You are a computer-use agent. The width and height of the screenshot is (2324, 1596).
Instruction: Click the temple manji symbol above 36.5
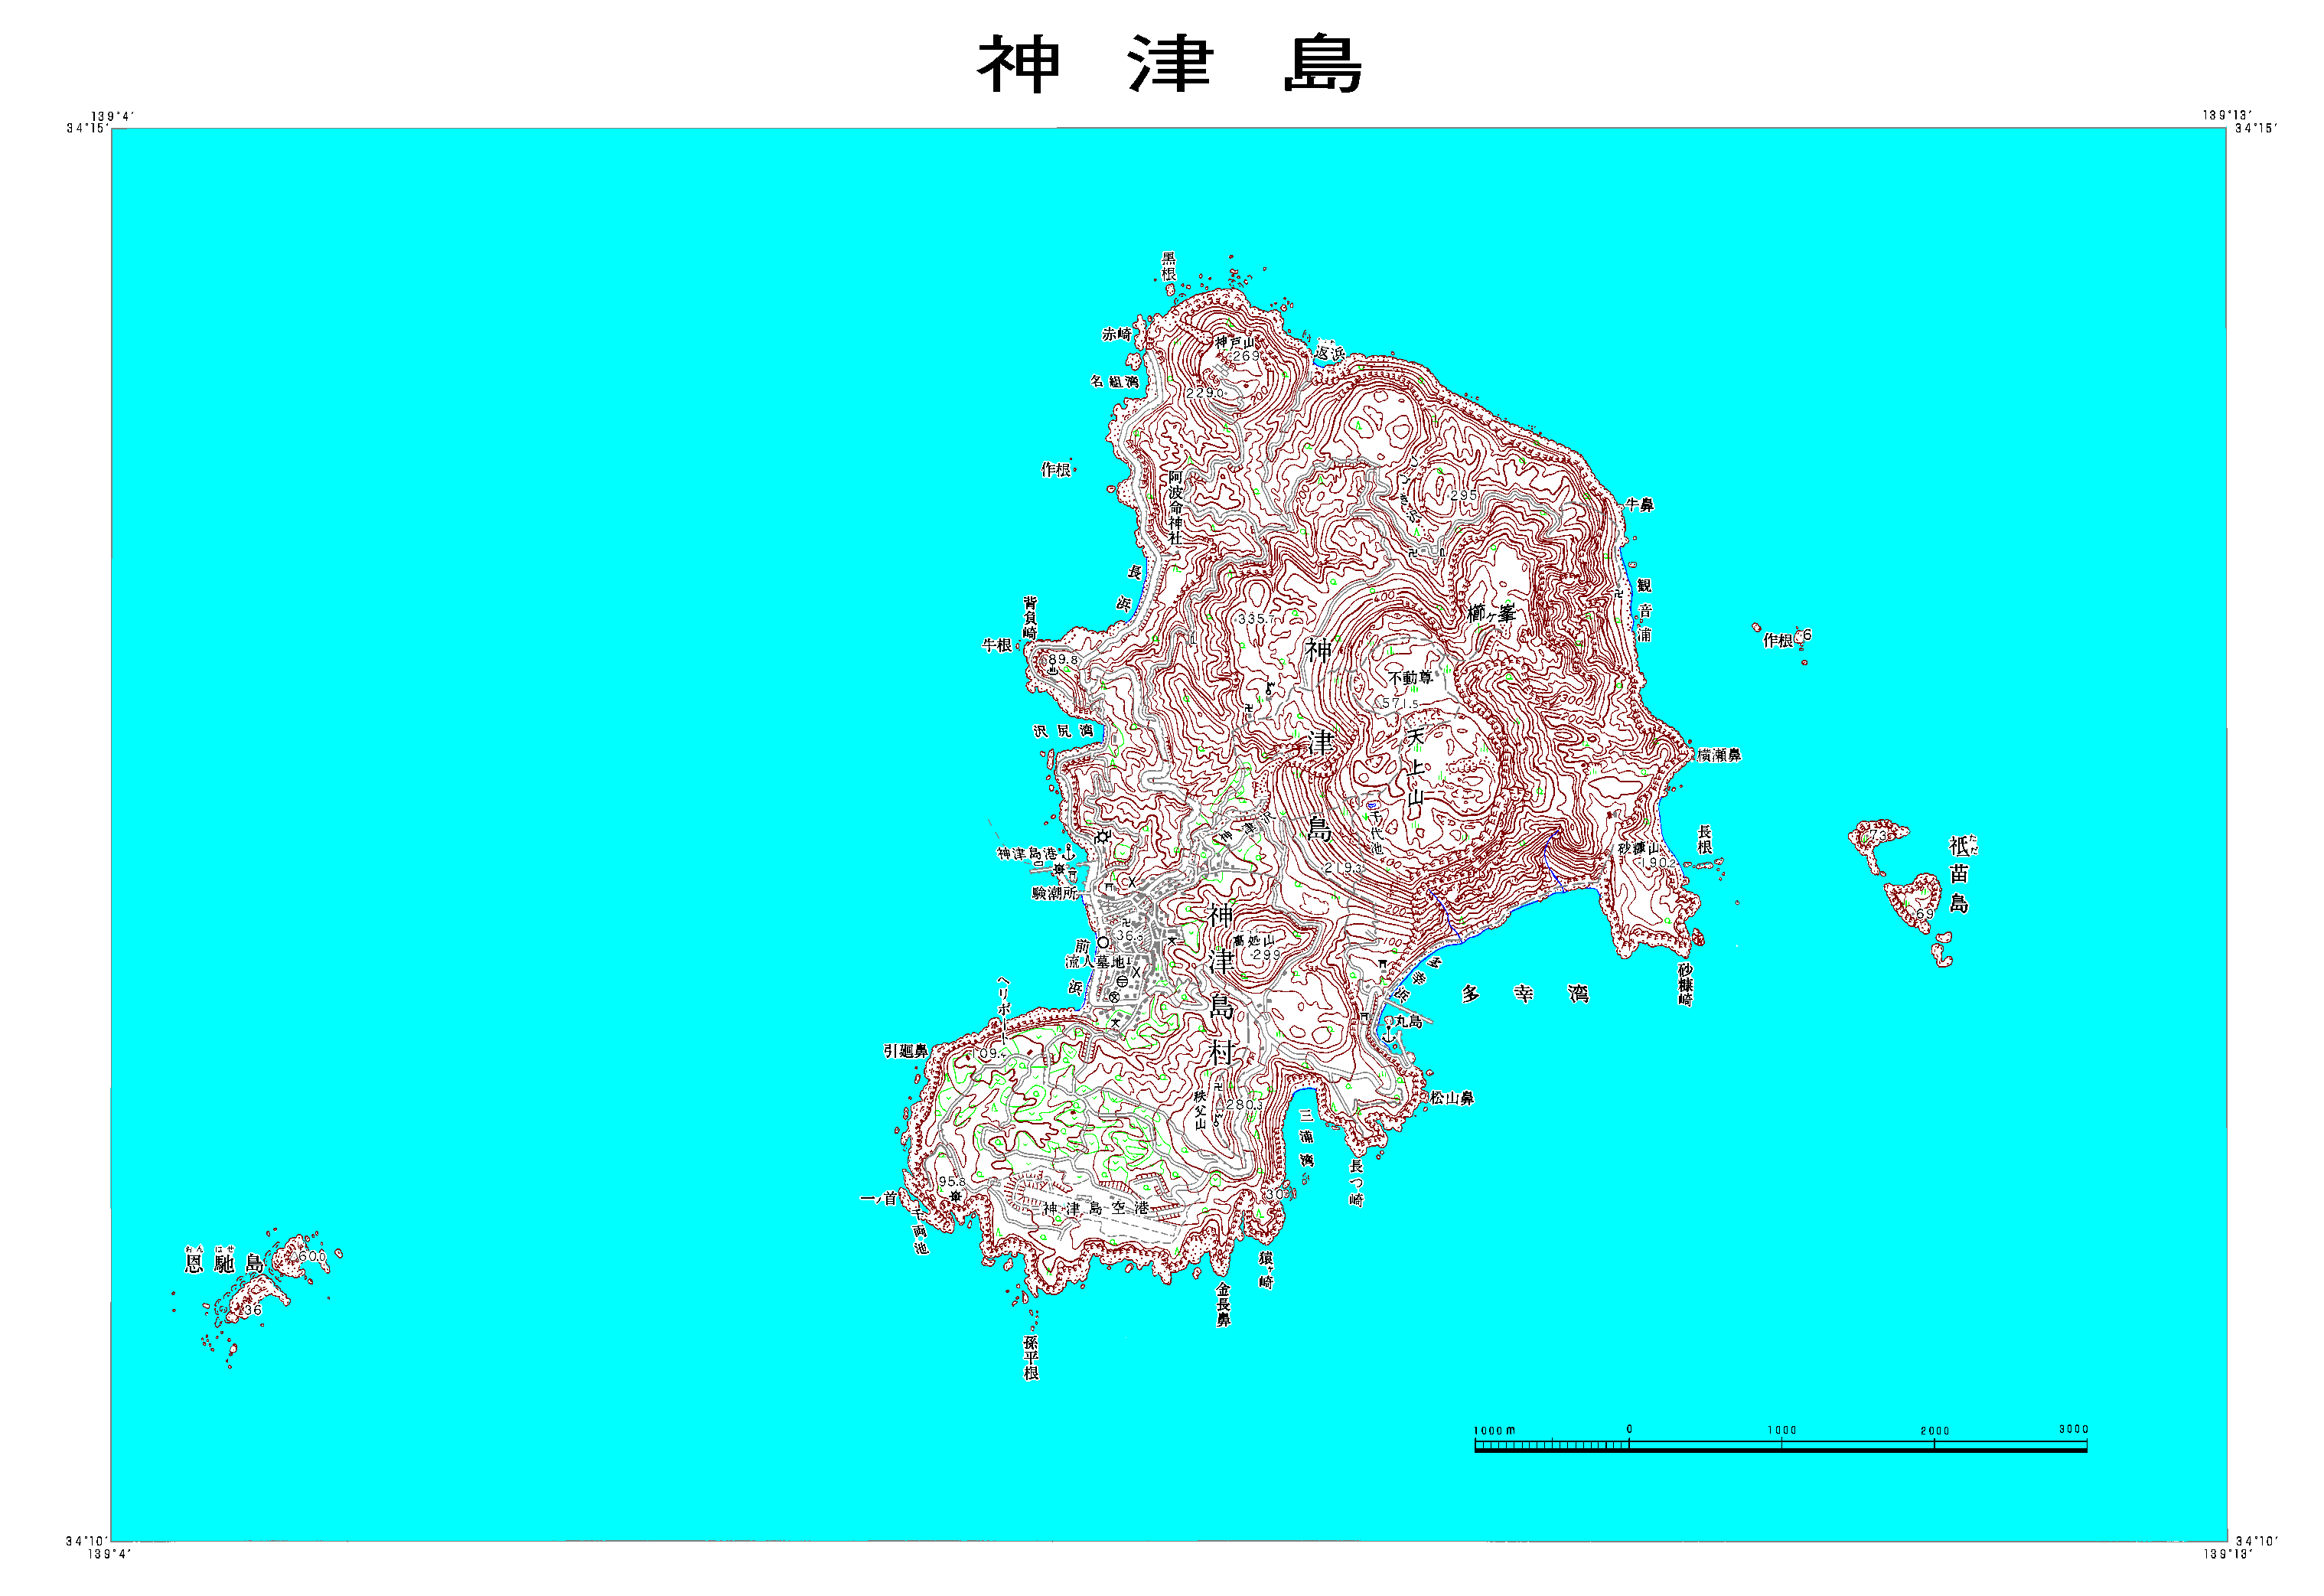(1126, 922)
